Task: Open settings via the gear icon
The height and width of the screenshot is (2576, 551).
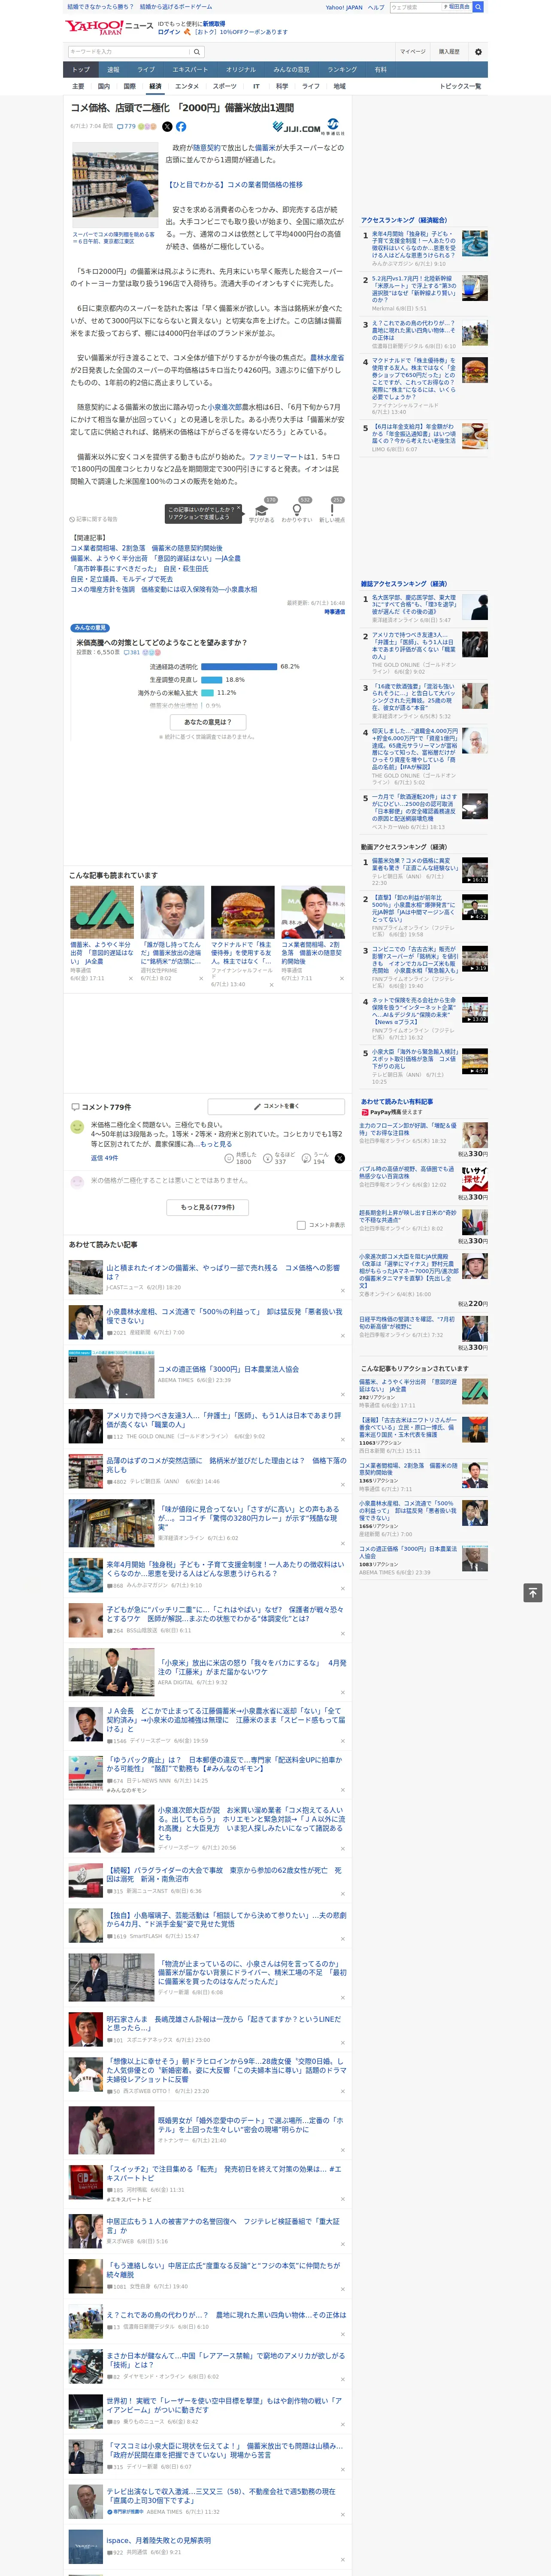Action: pos(478,52)
